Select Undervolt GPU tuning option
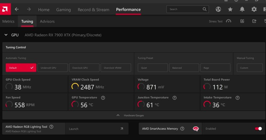 coord(53,68)
